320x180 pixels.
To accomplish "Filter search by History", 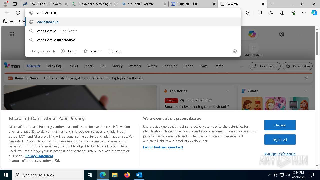I will tap(68, 51).
